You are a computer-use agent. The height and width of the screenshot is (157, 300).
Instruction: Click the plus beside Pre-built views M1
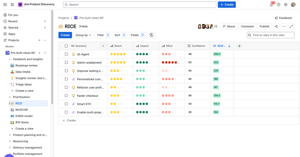point(39,53)
